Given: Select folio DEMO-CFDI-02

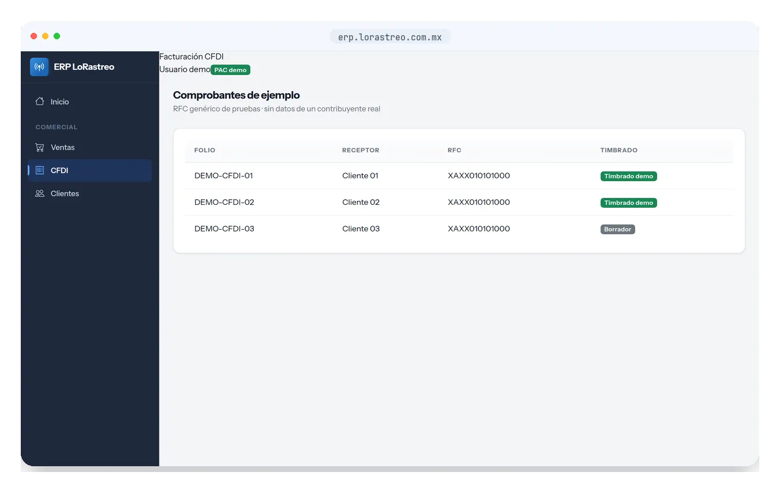Looking at the screenshot, I should 224,203.
